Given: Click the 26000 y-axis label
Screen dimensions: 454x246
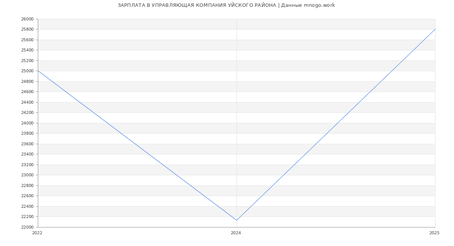Looking at the screenshot, I should [27, 19].
